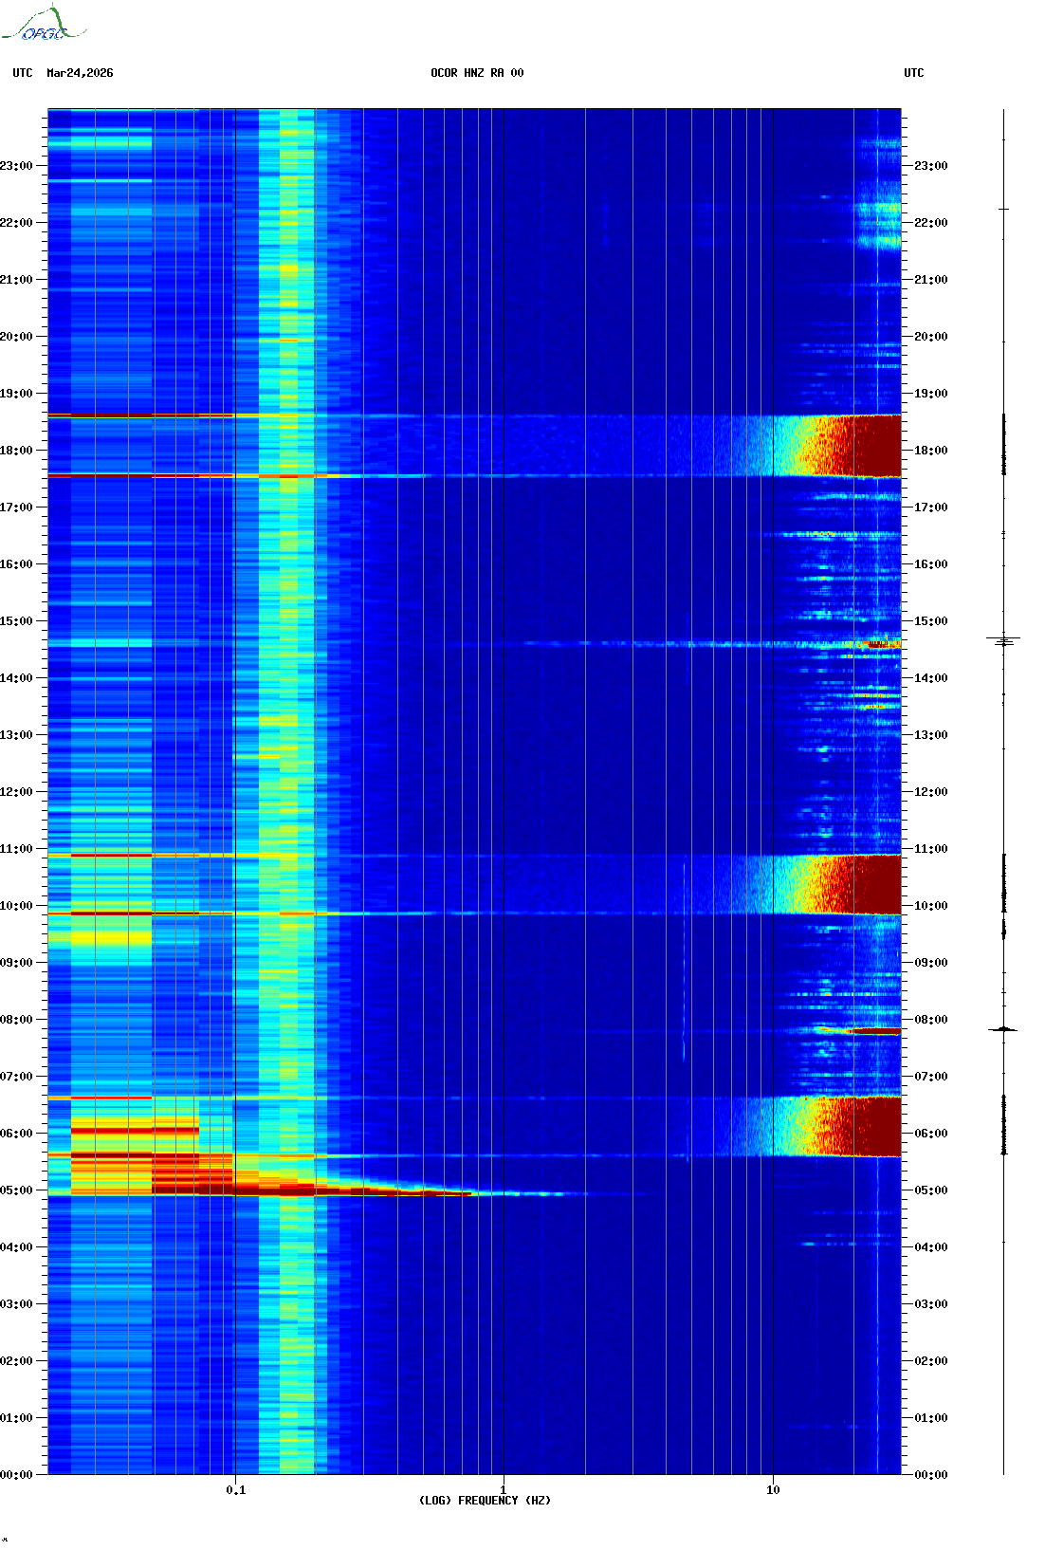This screenshot has height=1550, width=1045.
Task: Click the 12:00 label on the left time axis
Action: pos(16,792)
